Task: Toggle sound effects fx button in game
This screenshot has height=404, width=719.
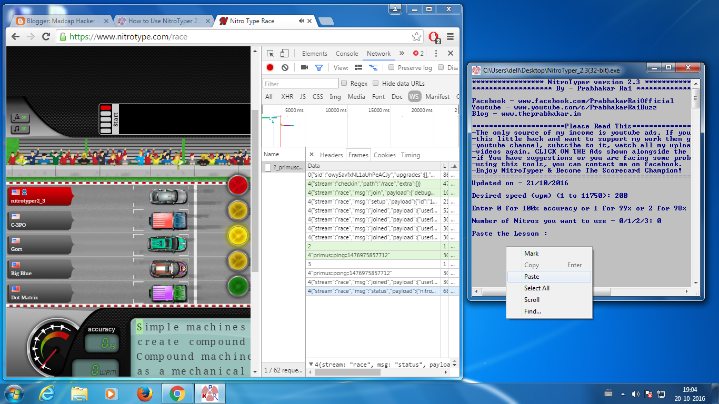Action: [21, 118]
